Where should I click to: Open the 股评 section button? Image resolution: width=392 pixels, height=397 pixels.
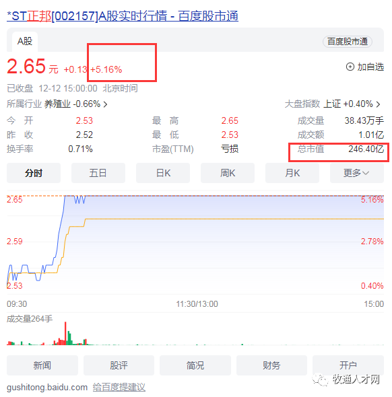pos(119,365)
